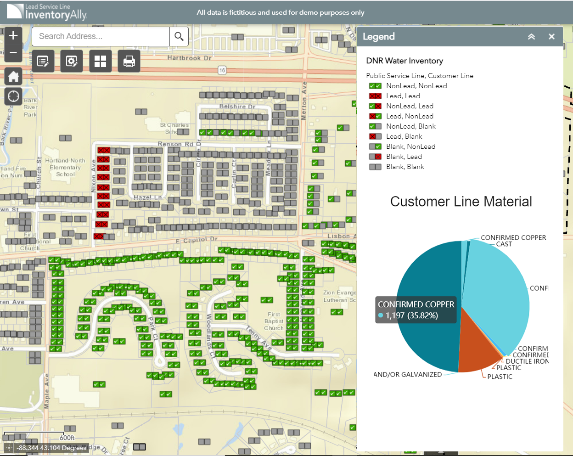Click the Blank, Blank legend symbol
The height and width of the screenshot is (456, 573).
point(375,167)
